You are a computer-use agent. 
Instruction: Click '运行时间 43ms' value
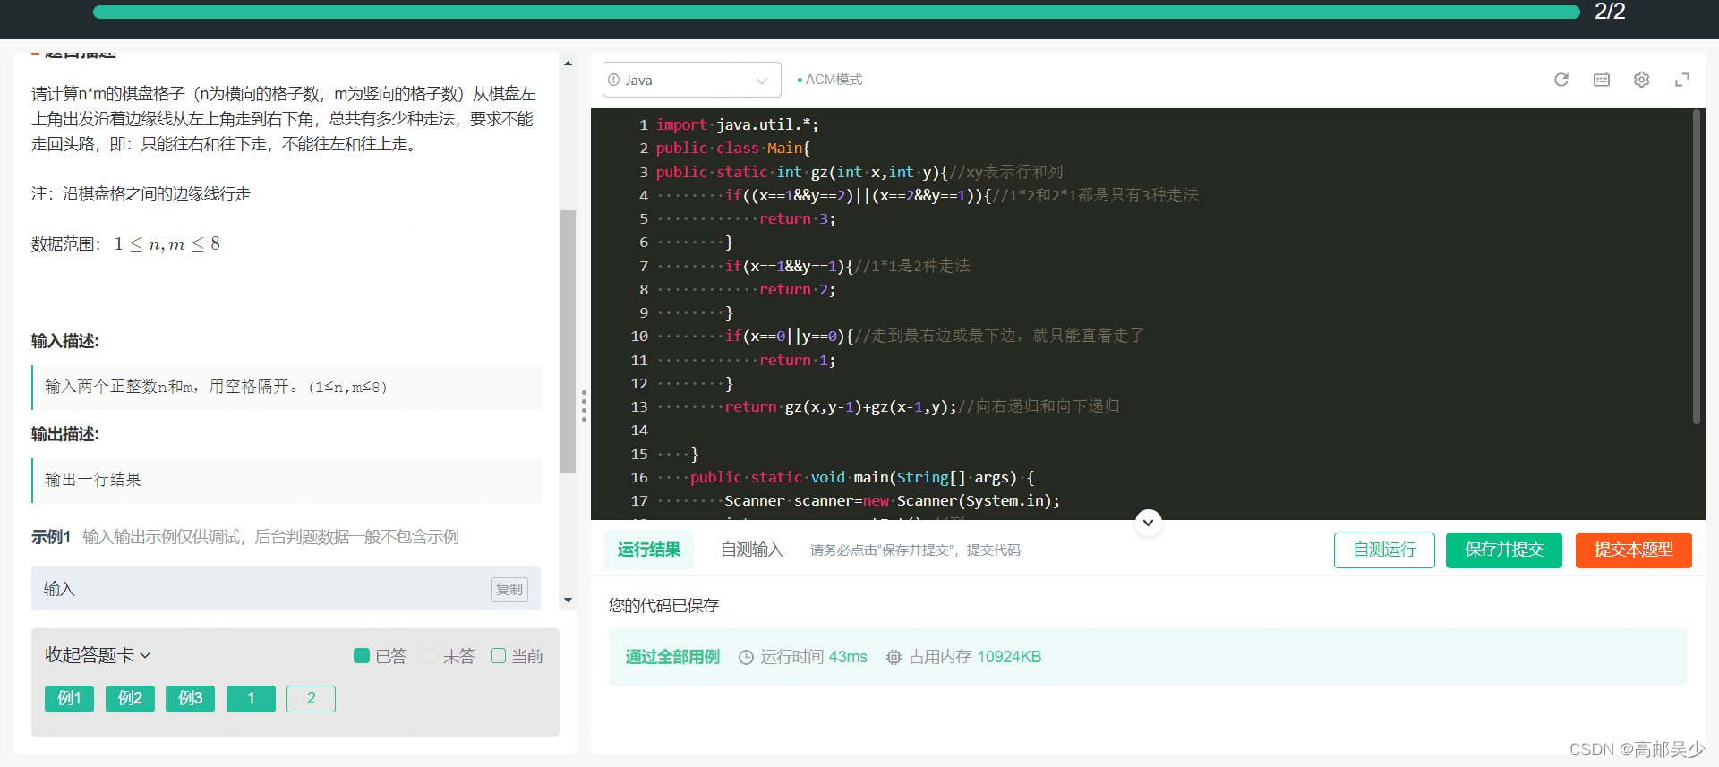point(814,657)
